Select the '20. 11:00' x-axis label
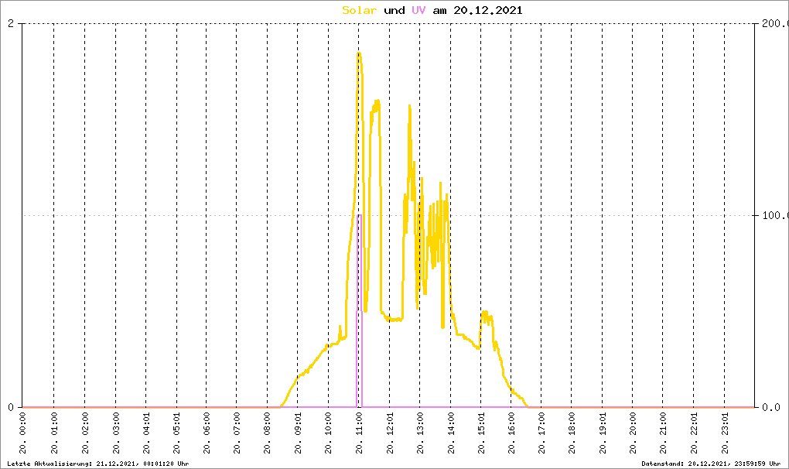 pyautogui.click(x=359, y=433)
